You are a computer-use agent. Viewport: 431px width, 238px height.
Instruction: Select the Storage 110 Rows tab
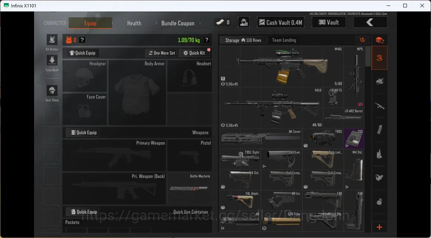click(243, 40)
